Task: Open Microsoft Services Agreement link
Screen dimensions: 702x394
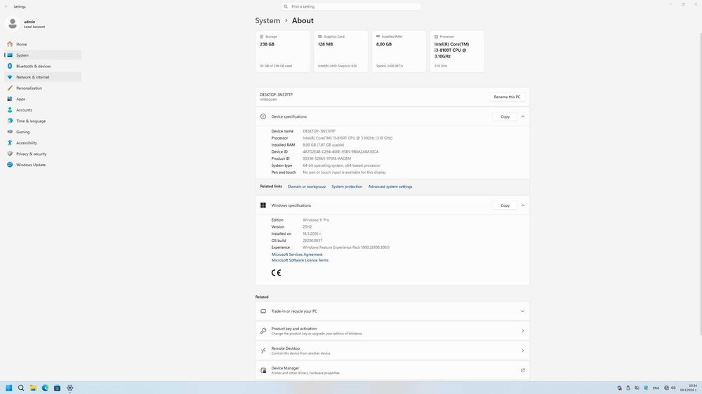Action: (297, 254)
